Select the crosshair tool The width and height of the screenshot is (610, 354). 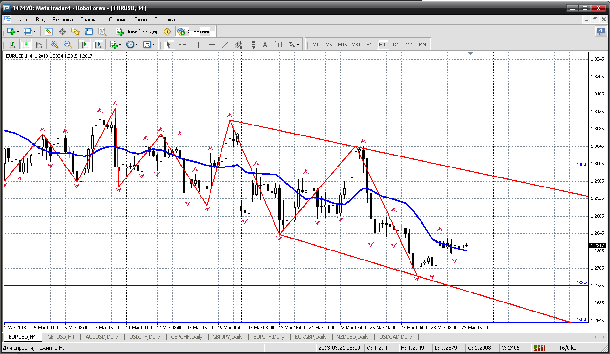(181, 44)
